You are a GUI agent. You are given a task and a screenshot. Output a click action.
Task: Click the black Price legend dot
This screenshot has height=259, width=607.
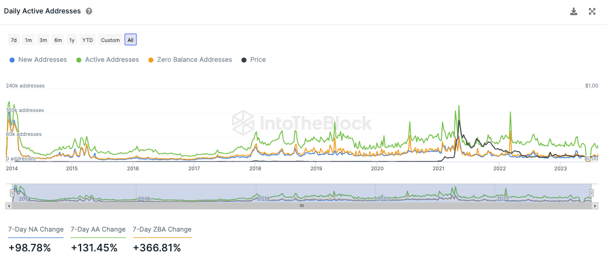(244, 60)
